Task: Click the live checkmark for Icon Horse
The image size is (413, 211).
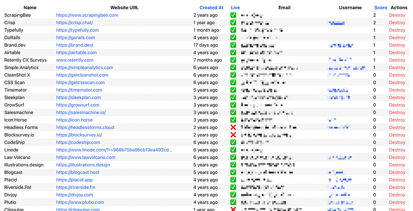Action: tap(233, 120)
